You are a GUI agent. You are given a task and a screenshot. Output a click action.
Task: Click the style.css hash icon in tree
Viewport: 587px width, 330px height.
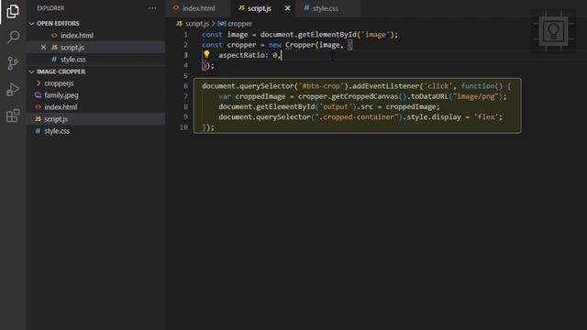pos(38,130)
